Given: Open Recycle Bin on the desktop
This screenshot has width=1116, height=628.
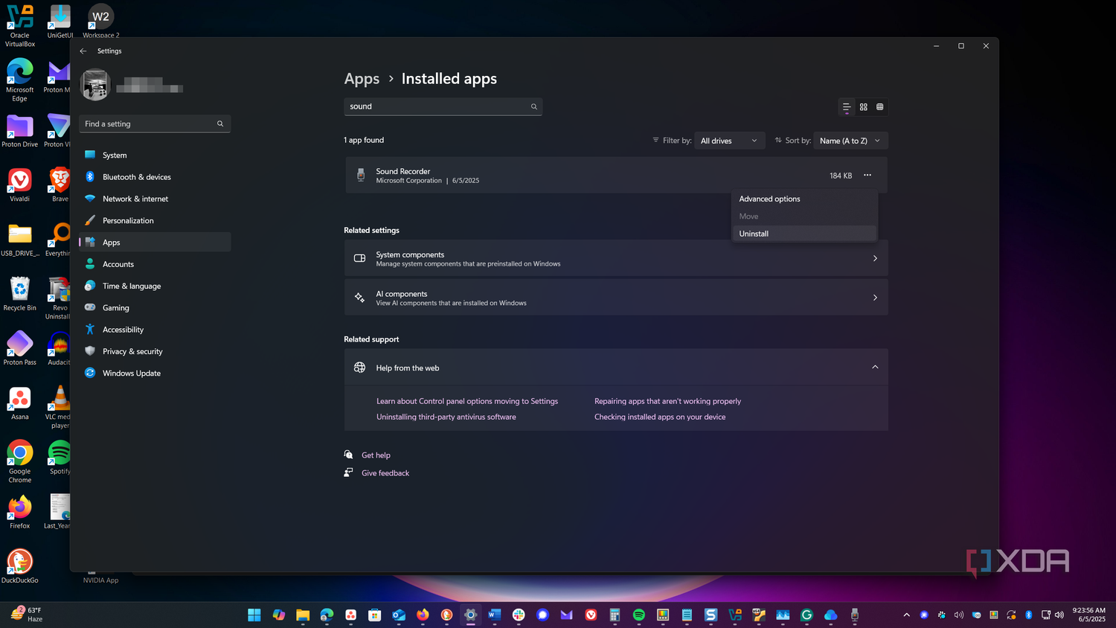Looking at the screenshot, I should 20,292.
